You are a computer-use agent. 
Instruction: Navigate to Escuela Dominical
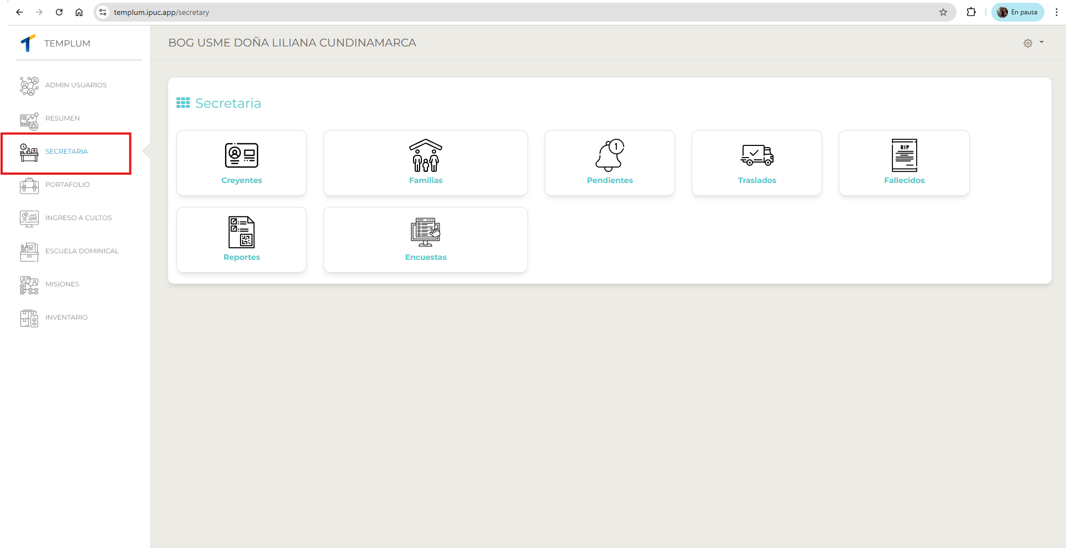[x=82, y=251]
